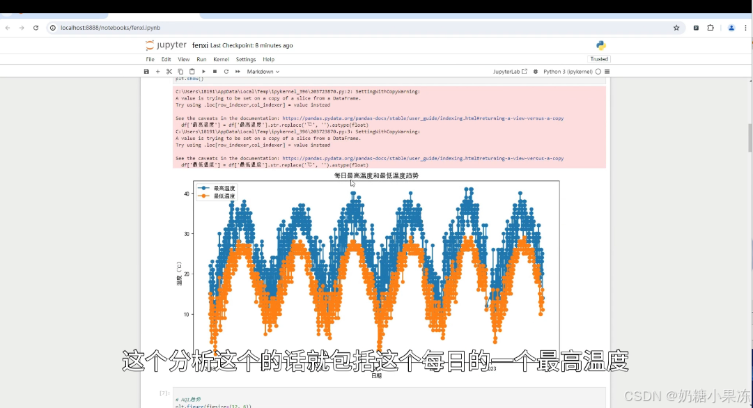This screenshot has height=408, width=753.
Task: Insert a new cell with the plus icon
Action: [157, 72]
